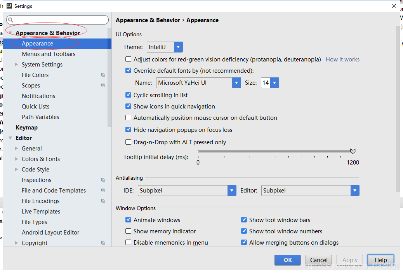
Task: Toggle Hide navigation popups on focus loss
Action: click(128, 129)
